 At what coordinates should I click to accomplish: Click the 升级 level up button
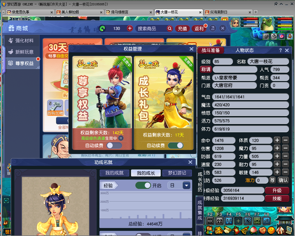click(x=277, y=190)
